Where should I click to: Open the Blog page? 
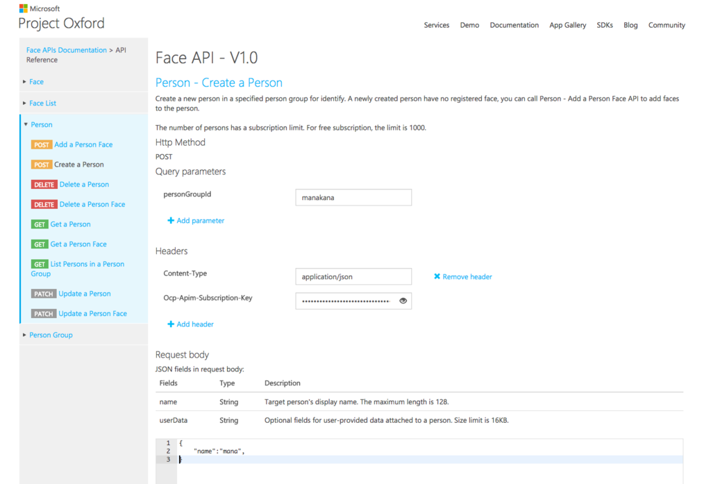pyautogui.click(x=630, y=25)
